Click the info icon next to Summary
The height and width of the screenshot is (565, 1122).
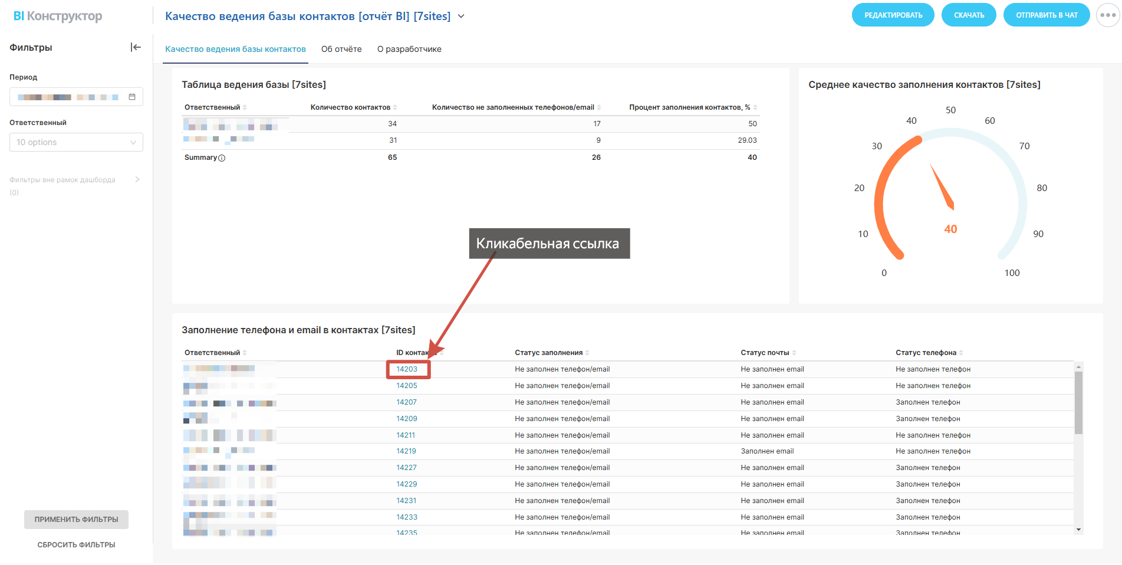pyautogui.click(x=222, y=158)
